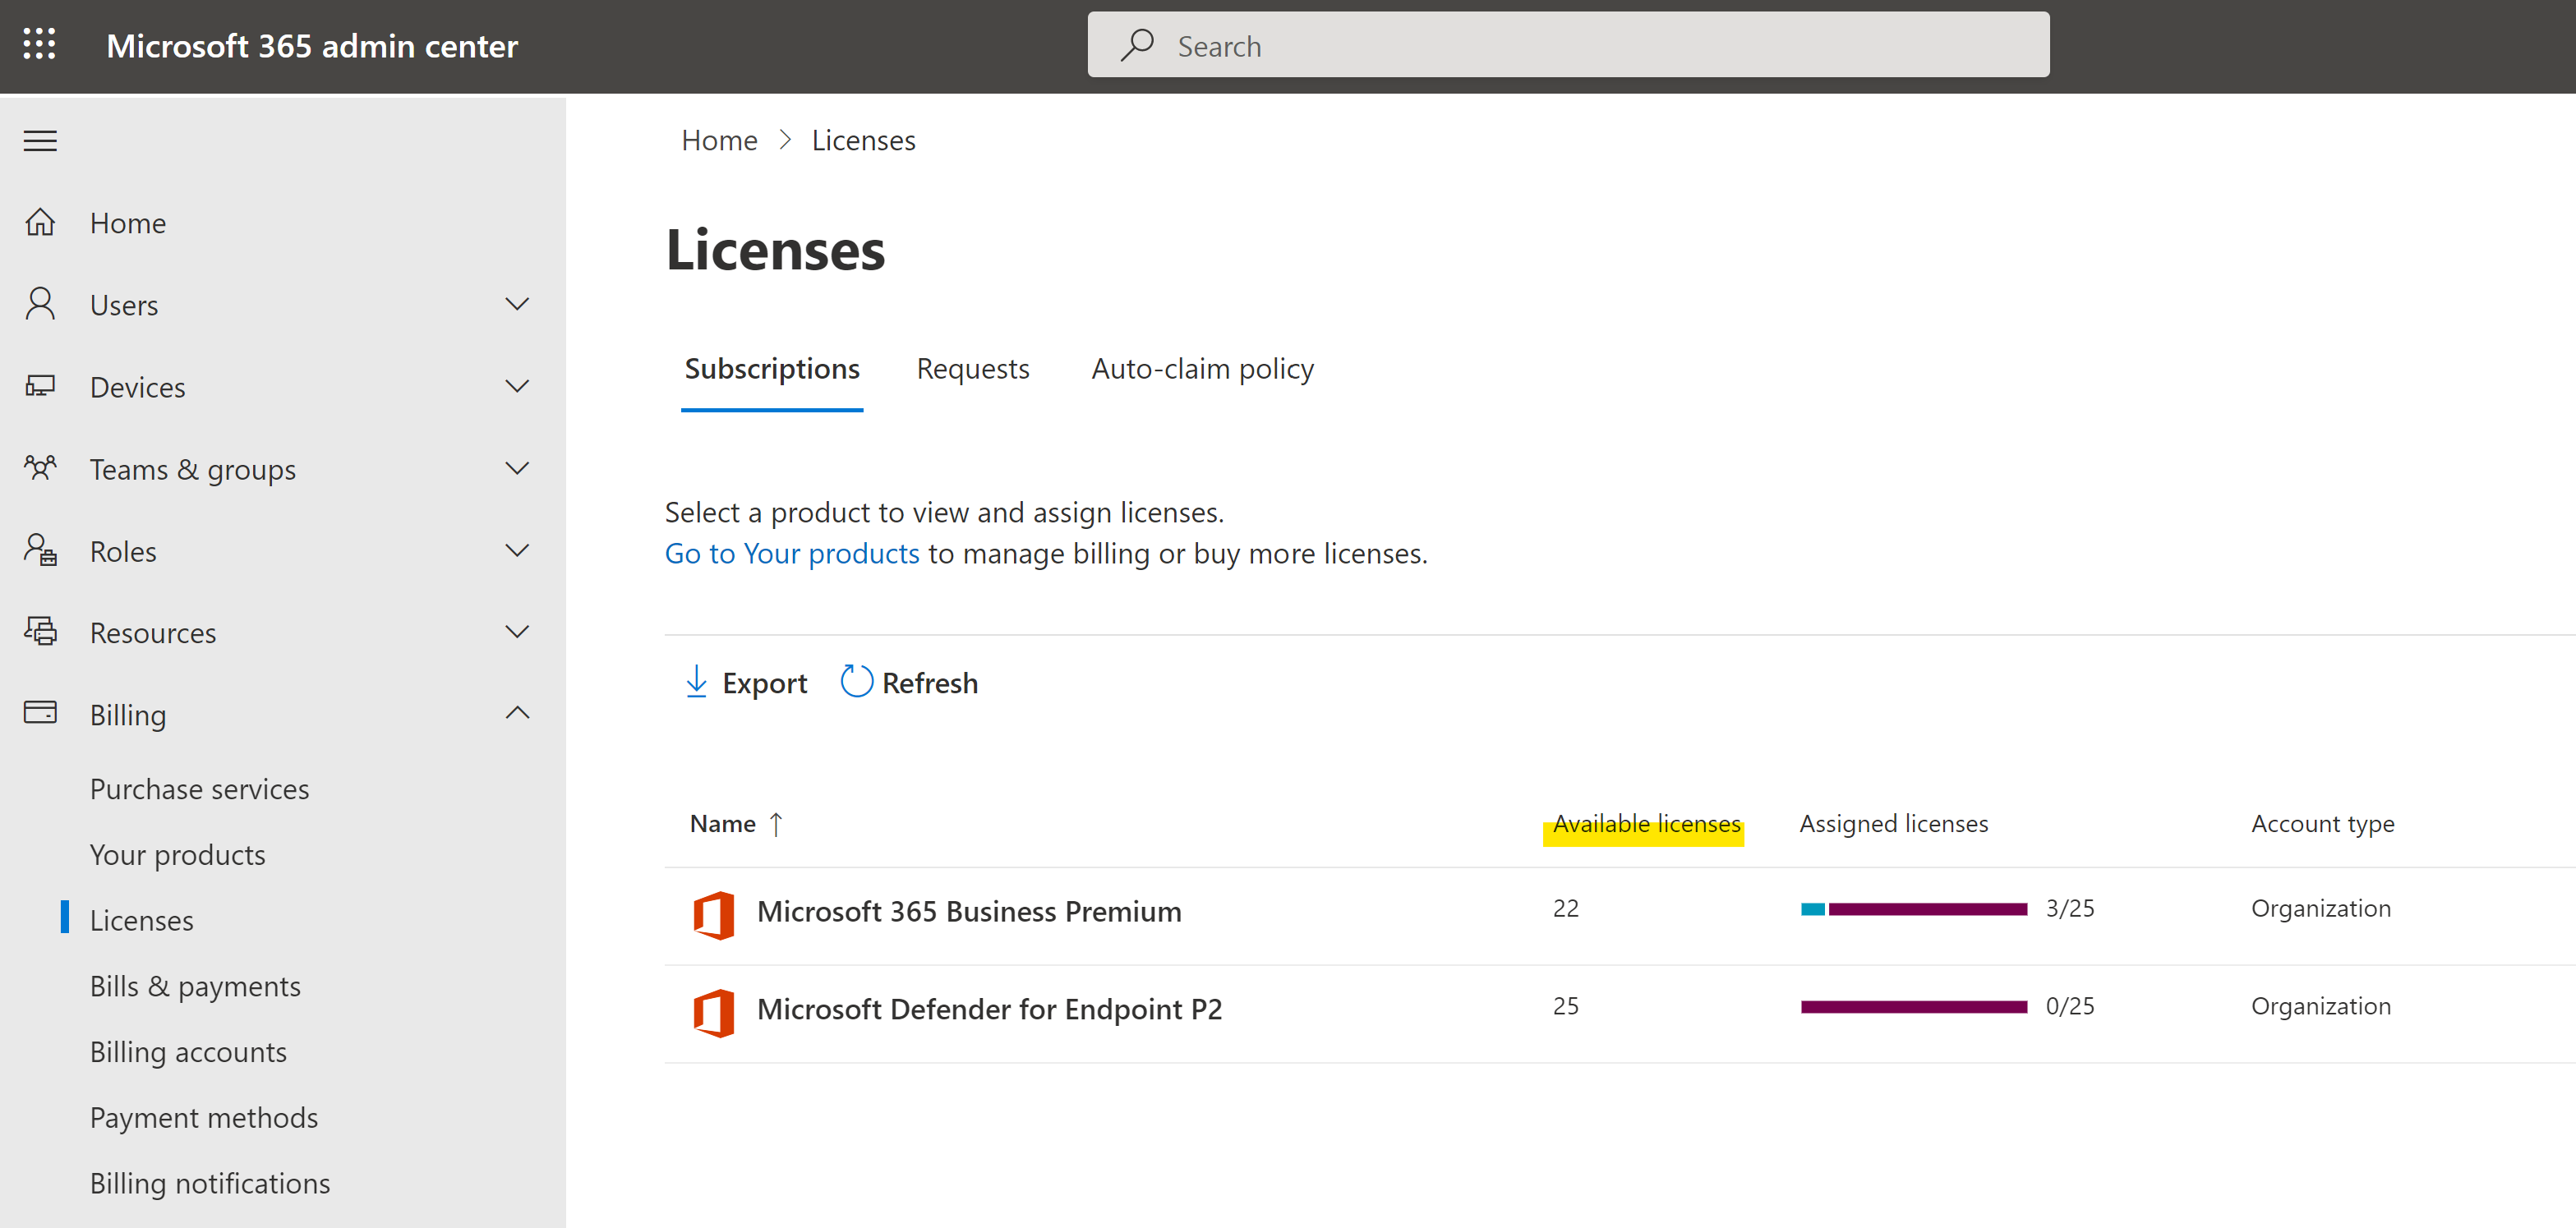Collapse the navigation pane via hamburger icon

pos(40,140)
